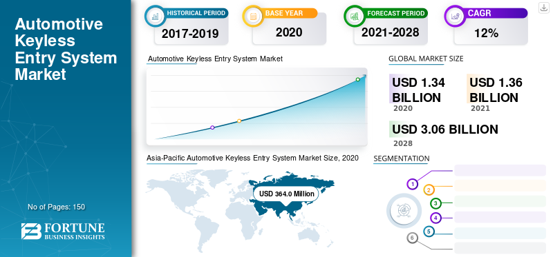553x257 pixels.
Task: Select segmentation circle number 1
Action: 412,184
